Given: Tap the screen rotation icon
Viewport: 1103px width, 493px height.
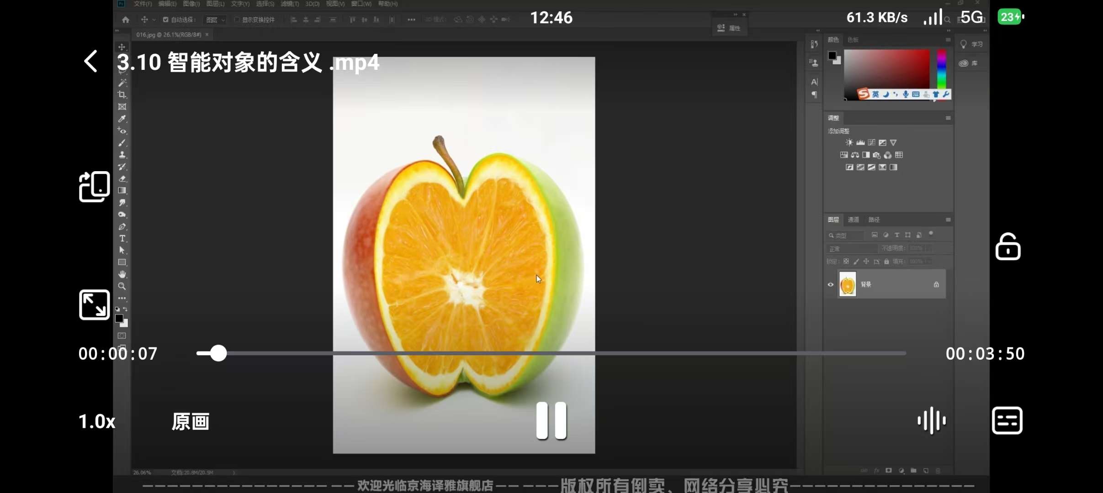Looking at the screenshot, I should click(94, 186).
